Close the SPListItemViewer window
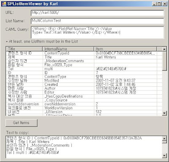The height and width of the screenshot is (162, 169). (165, 4)
